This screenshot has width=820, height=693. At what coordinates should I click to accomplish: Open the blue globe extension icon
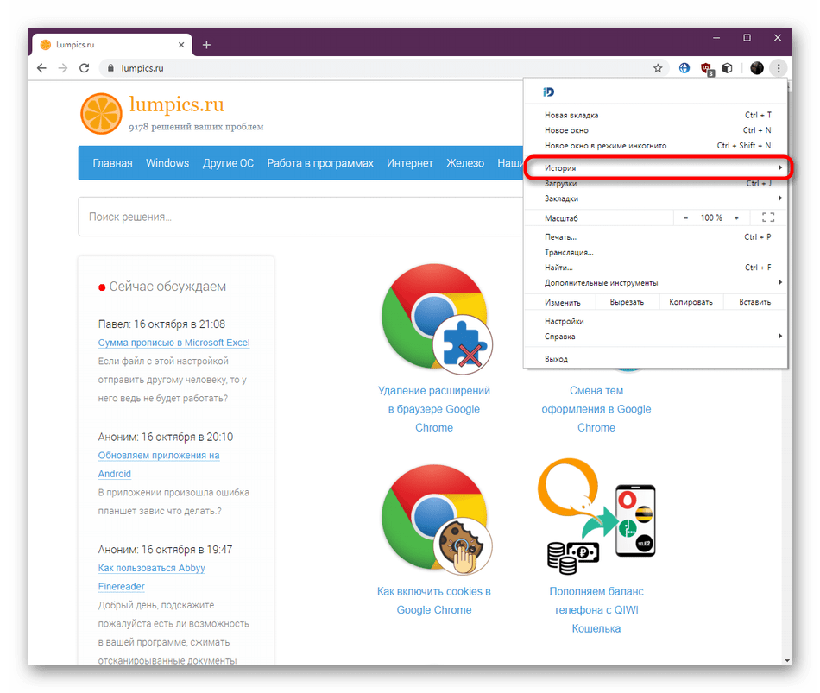tap(684, 68)
